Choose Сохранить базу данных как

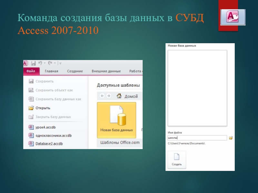(58, 99)
